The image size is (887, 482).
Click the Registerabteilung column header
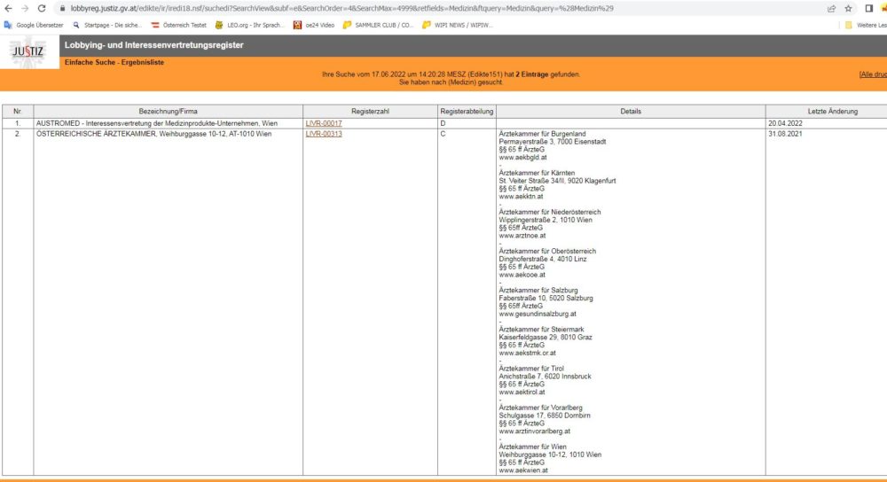[x=467, y=112]
